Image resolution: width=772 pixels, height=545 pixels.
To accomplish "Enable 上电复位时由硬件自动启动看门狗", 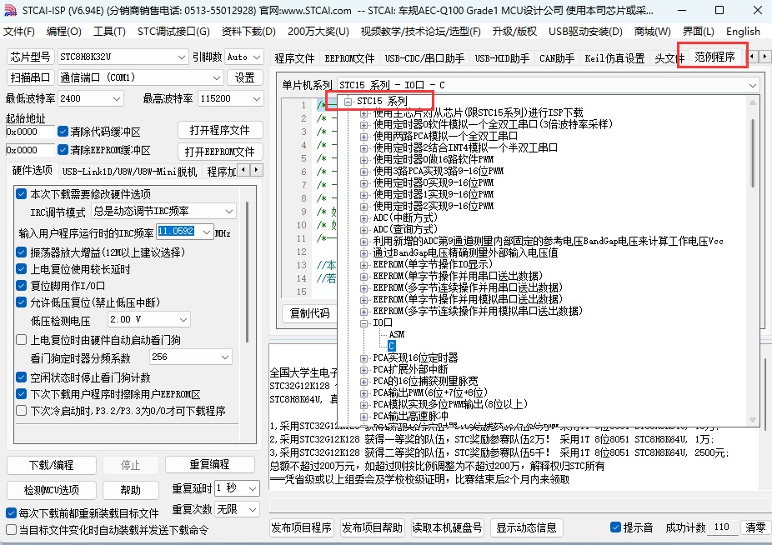I will pos(21,340).
